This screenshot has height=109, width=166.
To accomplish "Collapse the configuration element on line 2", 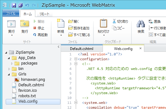I will point(76,59).
